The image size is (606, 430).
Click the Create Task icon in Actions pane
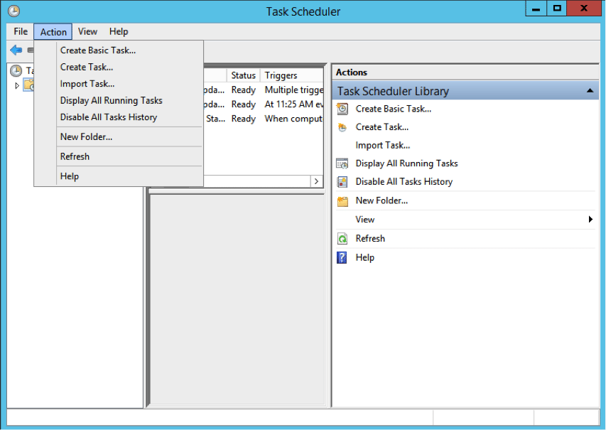(342, 127)
